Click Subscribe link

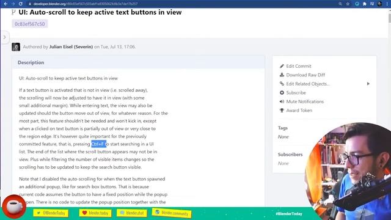[x=296, y=92]
